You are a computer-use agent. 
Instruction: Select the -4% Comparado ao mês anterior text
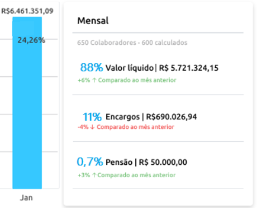(126, 127)
